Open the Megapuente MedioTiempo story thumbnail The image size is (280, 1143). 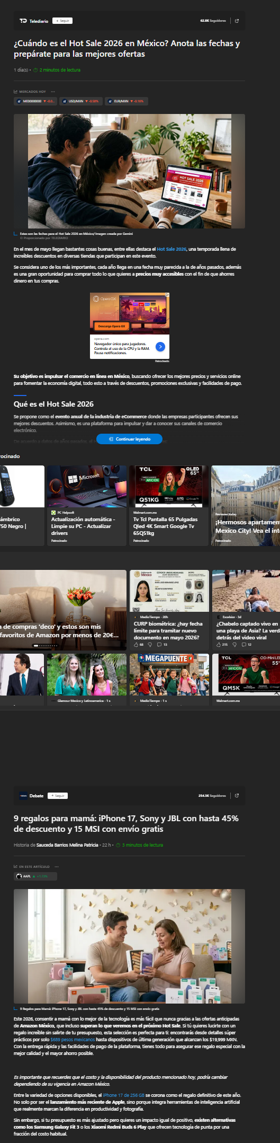point(169,674)
